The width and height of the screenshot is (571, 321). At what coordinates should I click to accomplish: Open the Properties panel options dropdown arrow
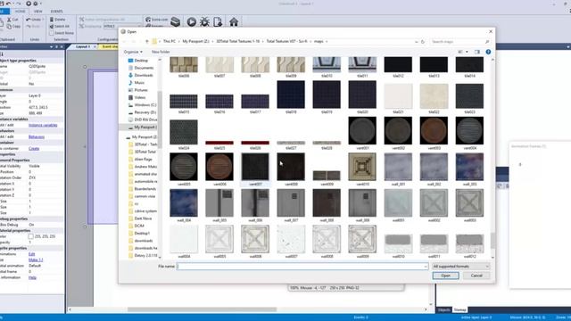point(51,47)
